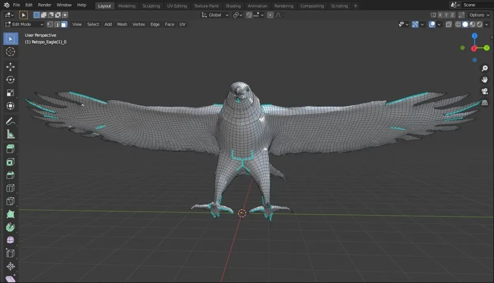Click the zoom magnifier viewport icon
Image resolution: width=494 pixels, height=283 pixels.
pyautogui.click(x=485, y=68)
